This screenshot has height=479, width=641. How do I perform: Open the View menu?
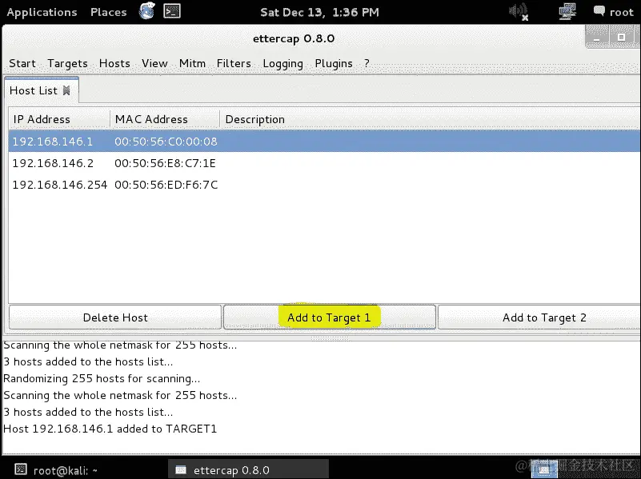coord(154,63)
